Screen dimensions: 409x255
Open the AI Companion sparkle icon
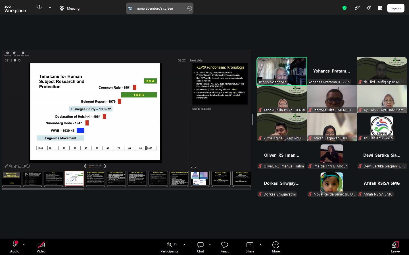(369, 8)
